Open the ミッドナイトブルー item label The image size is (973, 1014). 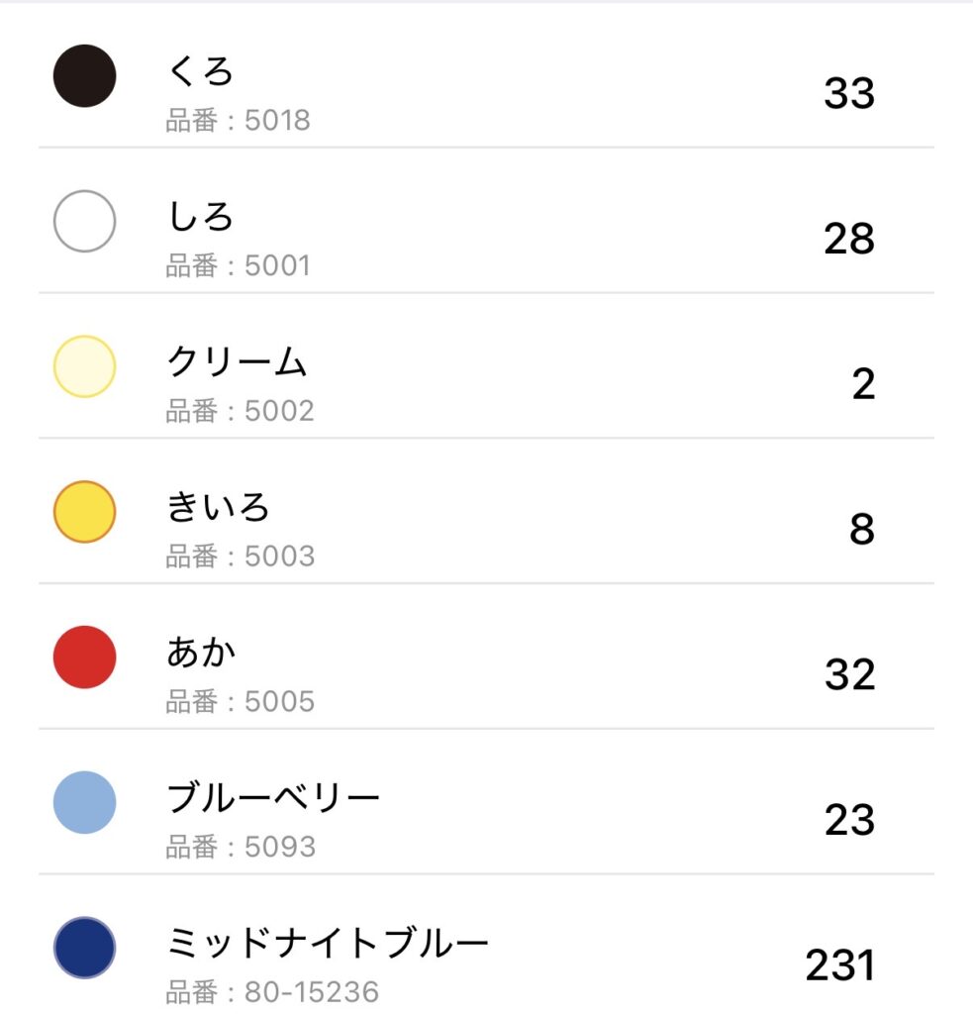point(328,944)
